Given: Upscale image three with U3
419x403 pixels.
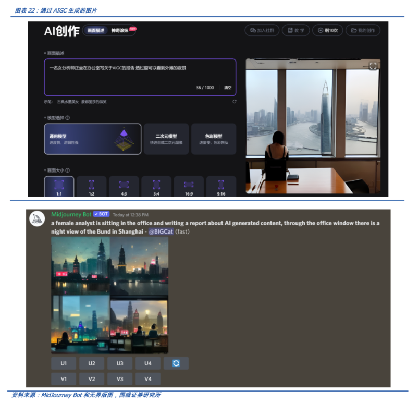Looking at the screenshot, I should click(x=120, y=363).
